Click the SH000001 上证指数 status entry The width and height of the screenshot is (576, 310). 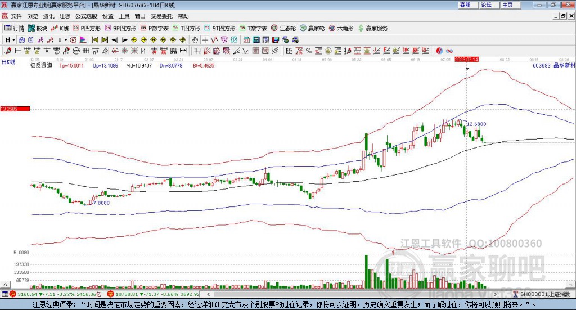544,294
